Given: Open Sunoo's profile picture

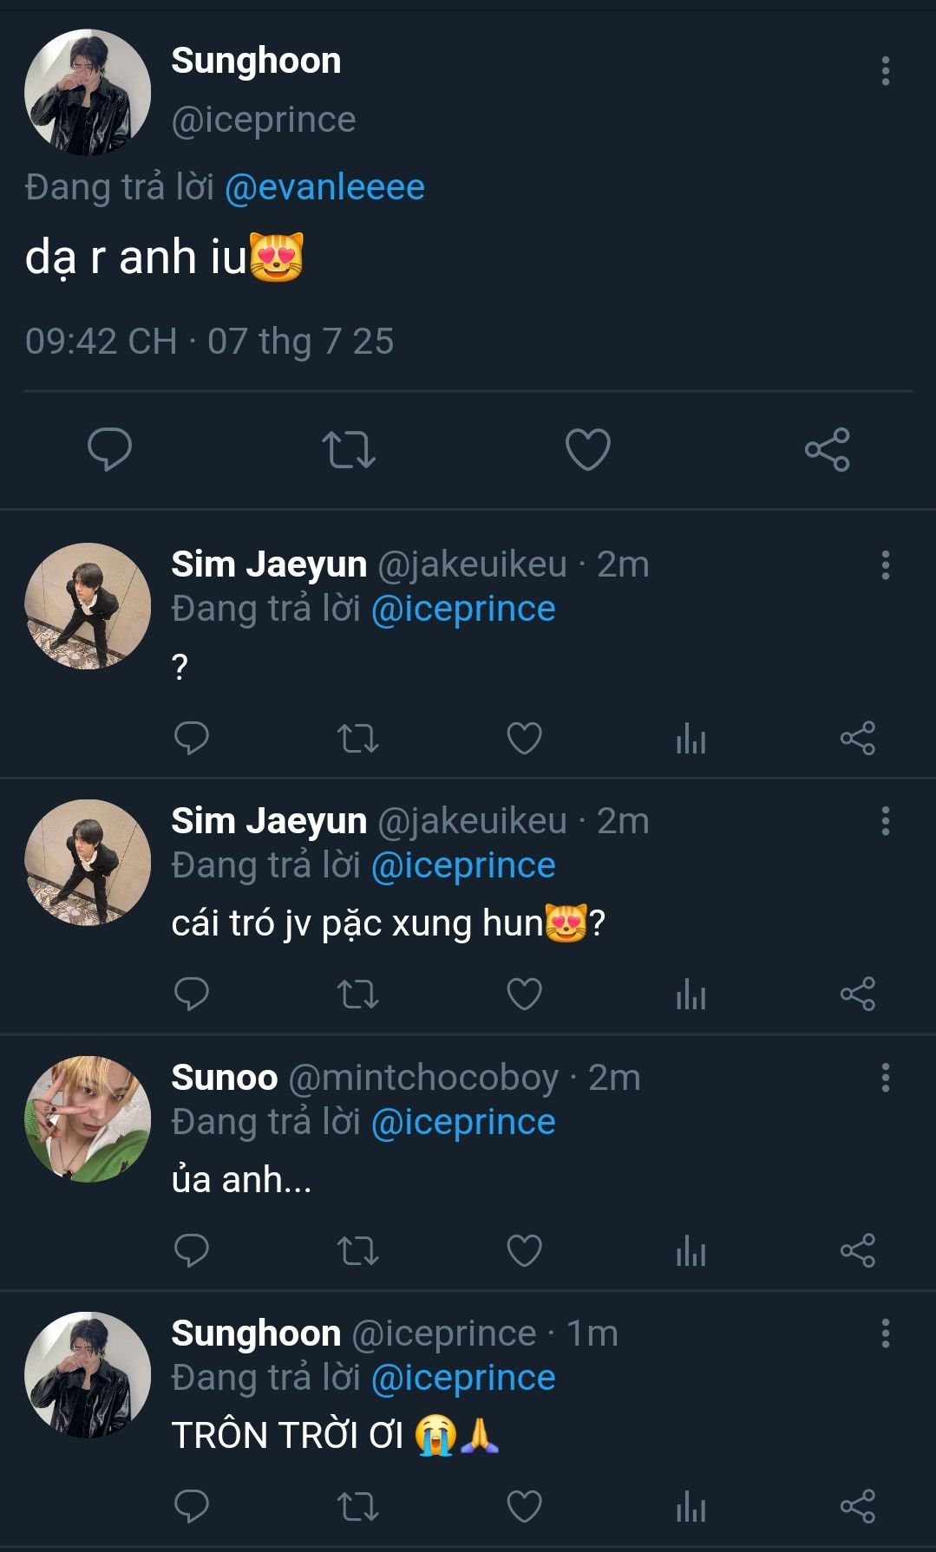Looking at the screenshot, I should [x=88, y=1119].
